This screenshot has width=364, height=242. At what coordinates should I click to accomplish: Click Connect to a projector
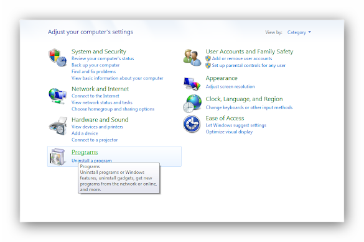coord(95,140)
